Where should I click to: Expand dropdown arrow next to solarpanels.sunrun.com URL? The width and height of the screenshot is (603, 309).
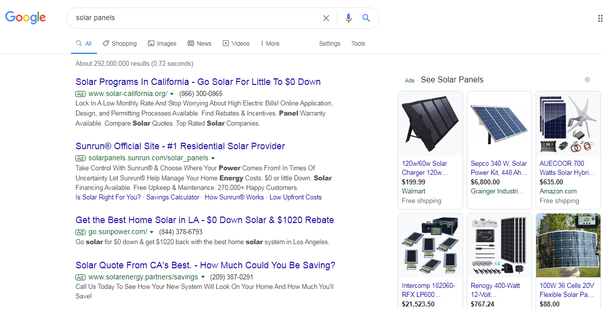(x=213, y=158)
